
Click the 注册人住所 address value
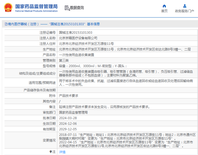tap(86, 44)
